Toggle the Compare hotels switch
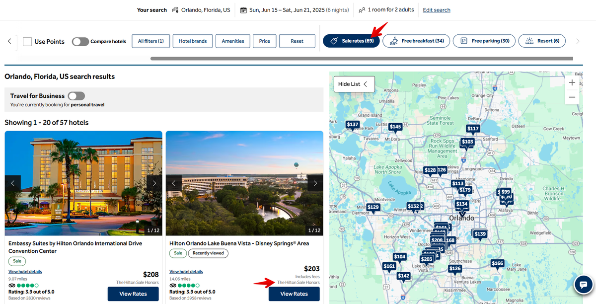The width and height of the screenshot is (596, 304). pyautogui.click(x=80, y=42)
